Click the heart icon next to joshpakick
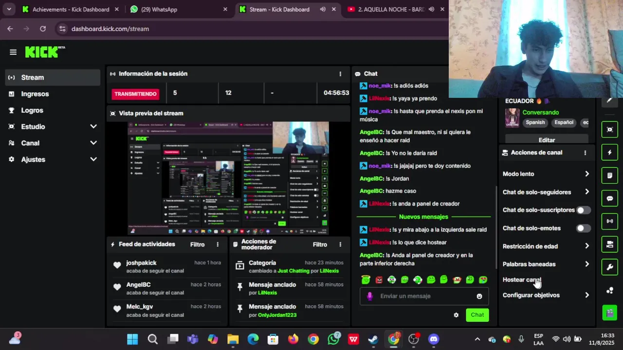Screen dimensions: 623x350 click(117, 265)
